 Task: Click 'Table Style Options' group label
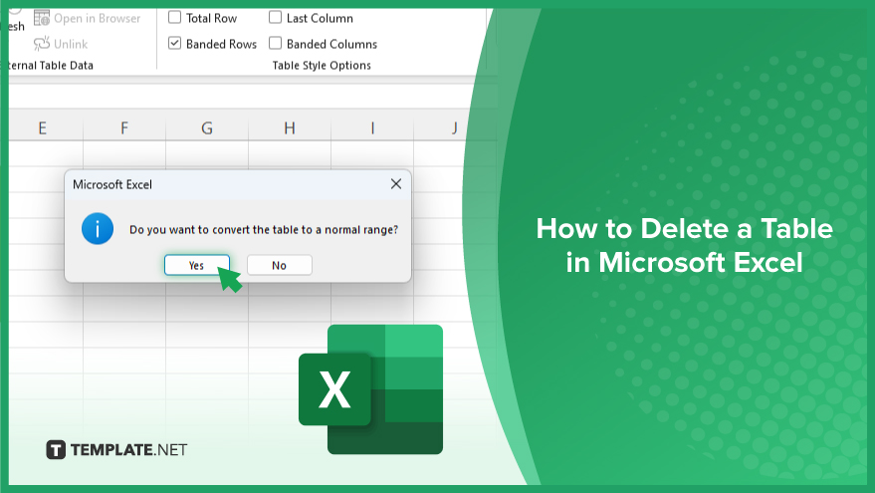tap(322, 66)
